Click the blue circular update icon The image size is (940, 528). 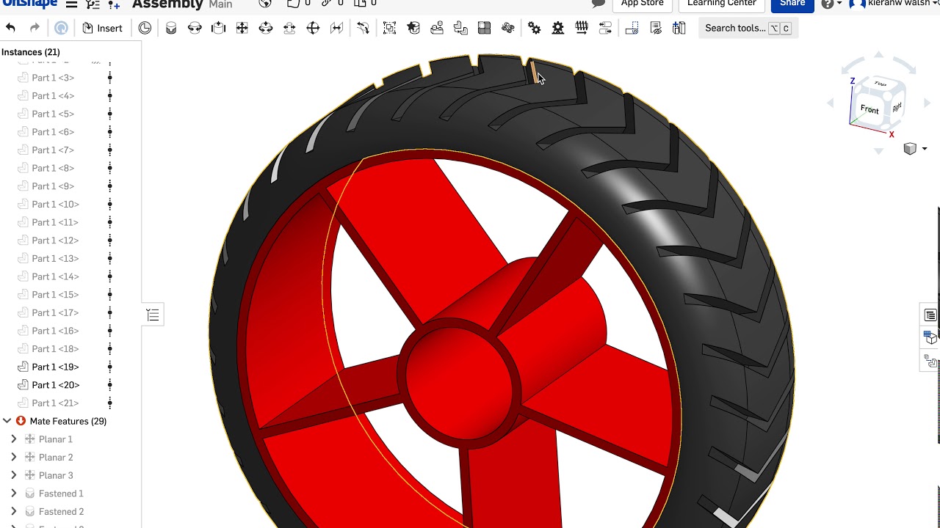coord(61,28)
